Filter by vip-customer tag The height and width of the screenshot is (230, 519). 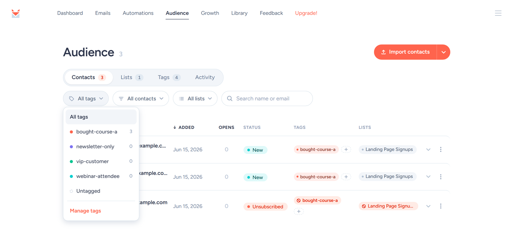point(101,162)
